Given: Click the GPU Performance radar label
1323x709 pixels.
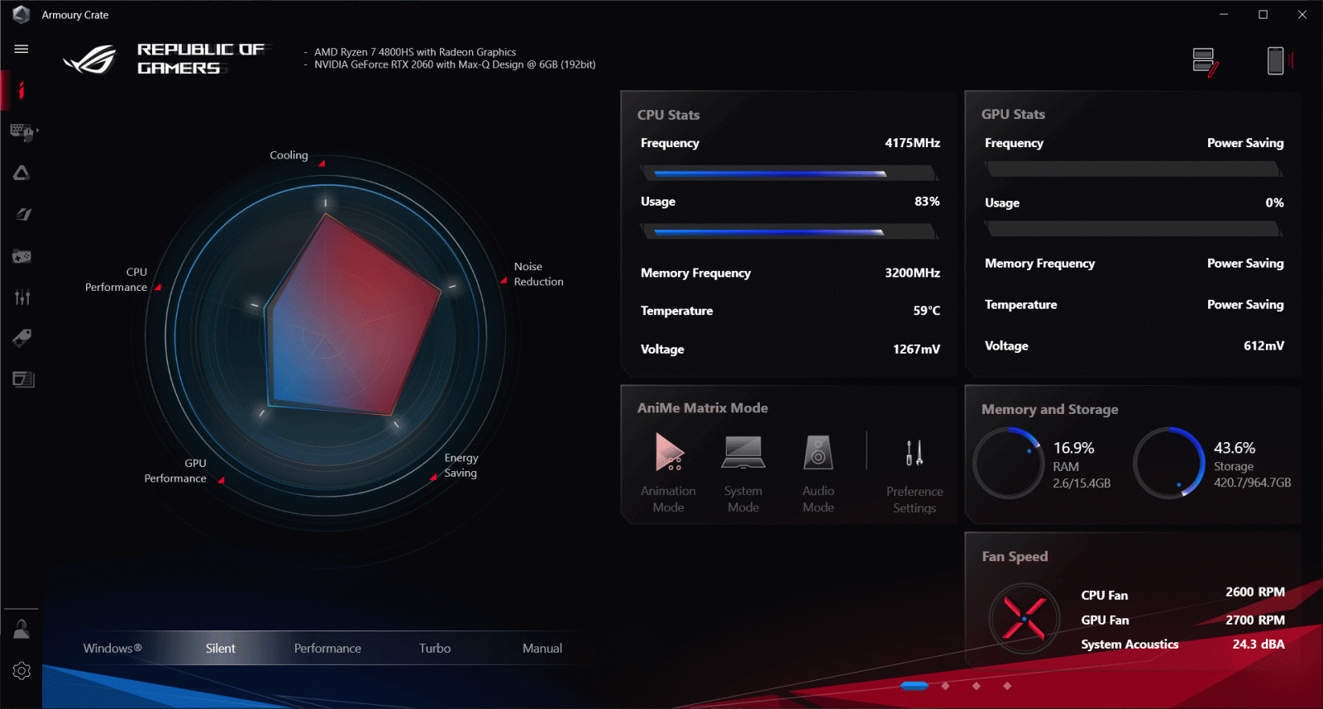Looking at the screenshot, I should point(175,471).
